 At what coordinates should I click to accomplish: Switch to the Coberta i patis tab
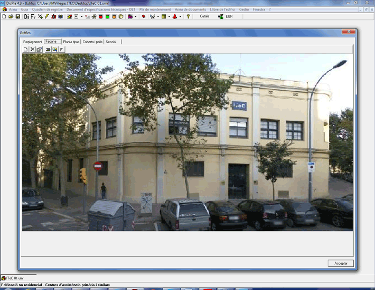tap(92, 42)
